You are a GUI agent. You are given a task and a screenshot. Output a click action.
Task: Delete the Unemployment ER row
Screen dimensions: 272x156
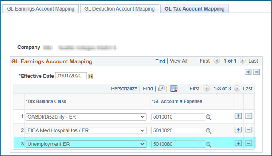tap(248, 143)
